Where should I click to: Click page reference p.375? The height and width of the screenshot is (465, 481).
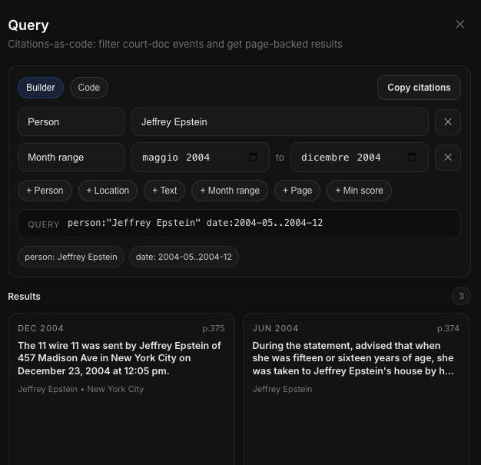coord(214,328)
